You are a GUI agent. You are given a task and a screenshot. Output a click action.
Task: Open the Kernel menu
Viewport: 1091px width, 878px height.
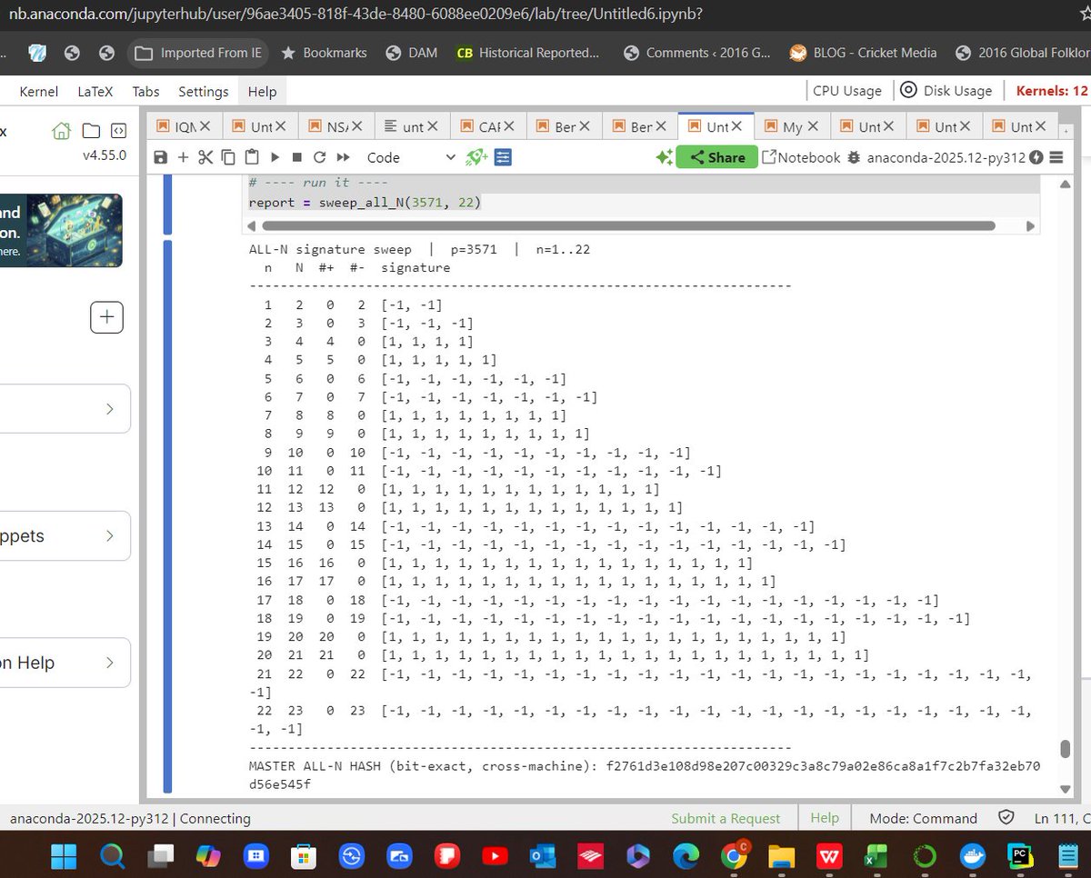[39, 91]
